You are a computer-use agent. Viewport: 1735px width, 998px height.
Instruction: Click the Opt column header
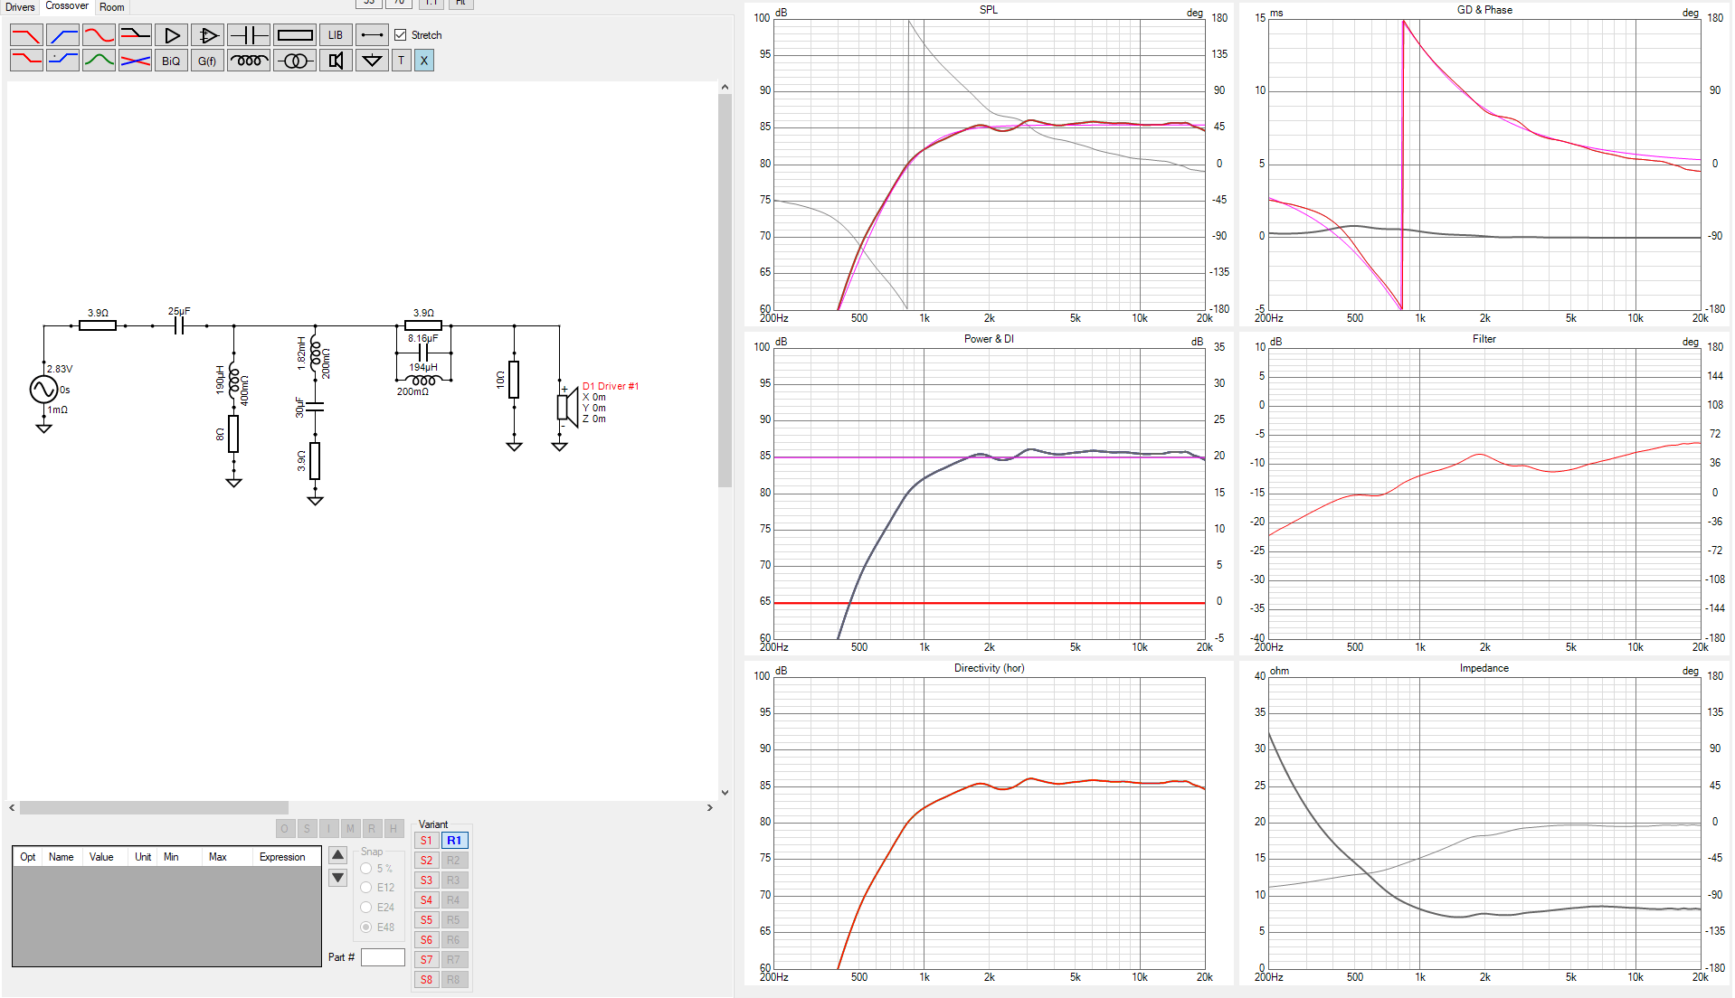click(x=28, y=857)
